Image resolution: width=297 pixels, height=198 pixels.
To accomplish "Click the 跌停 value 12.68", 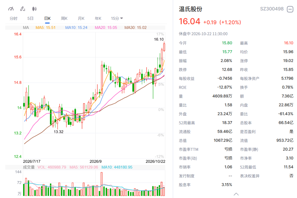I will [227, 69].
